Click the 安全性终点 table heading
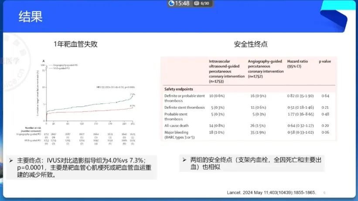Screen dimensions: 358x201 click(251, 44)
